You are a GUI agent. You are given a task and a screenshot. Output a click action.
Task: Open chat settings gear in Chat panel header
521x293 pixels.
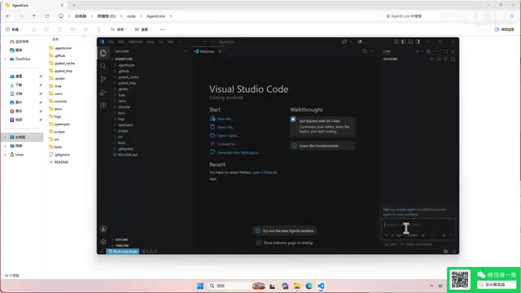pos(428,51)
